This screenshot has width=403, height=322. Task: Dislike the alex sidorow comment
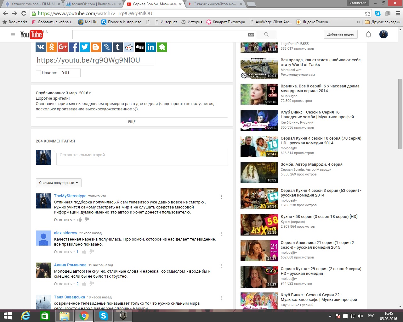click(x=92, y=252)
